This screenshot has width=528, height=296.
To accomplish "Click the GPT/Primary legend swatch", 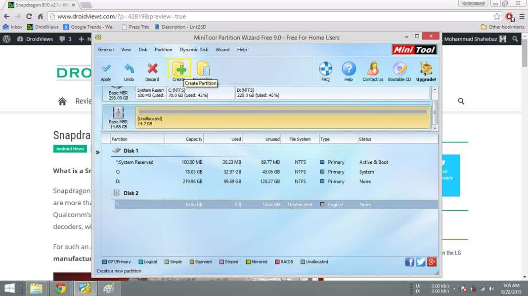I will click(x=104, y=262).
